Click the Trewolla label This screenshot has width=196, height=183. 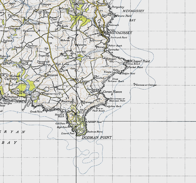(19, 47)
